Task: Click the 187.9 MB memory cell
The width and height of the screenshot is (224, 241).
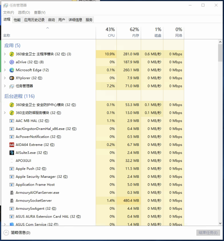Action: pos(129,62)
